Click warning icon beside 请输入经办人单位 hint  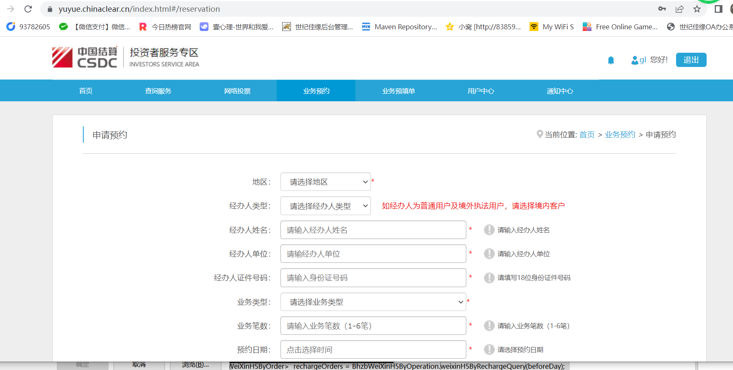[x=489, y=254]
